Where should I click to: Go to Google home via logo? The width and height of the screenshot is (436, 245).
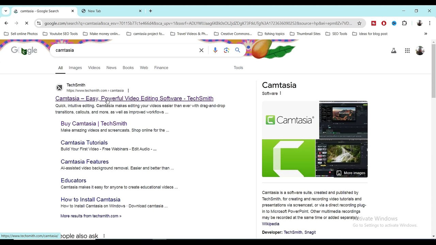(x=24, y=50)
